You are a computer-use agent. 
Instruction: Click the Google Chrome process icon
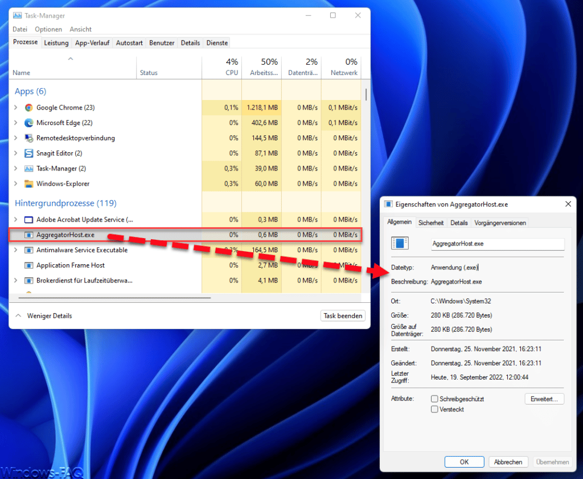(x=28, y=107)
